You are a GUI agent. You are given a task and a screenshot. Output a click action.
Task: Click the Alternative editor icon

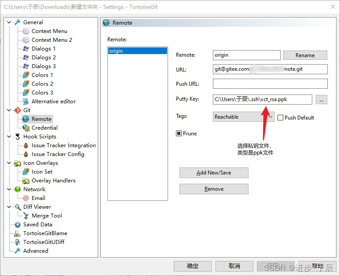[26, 102]
